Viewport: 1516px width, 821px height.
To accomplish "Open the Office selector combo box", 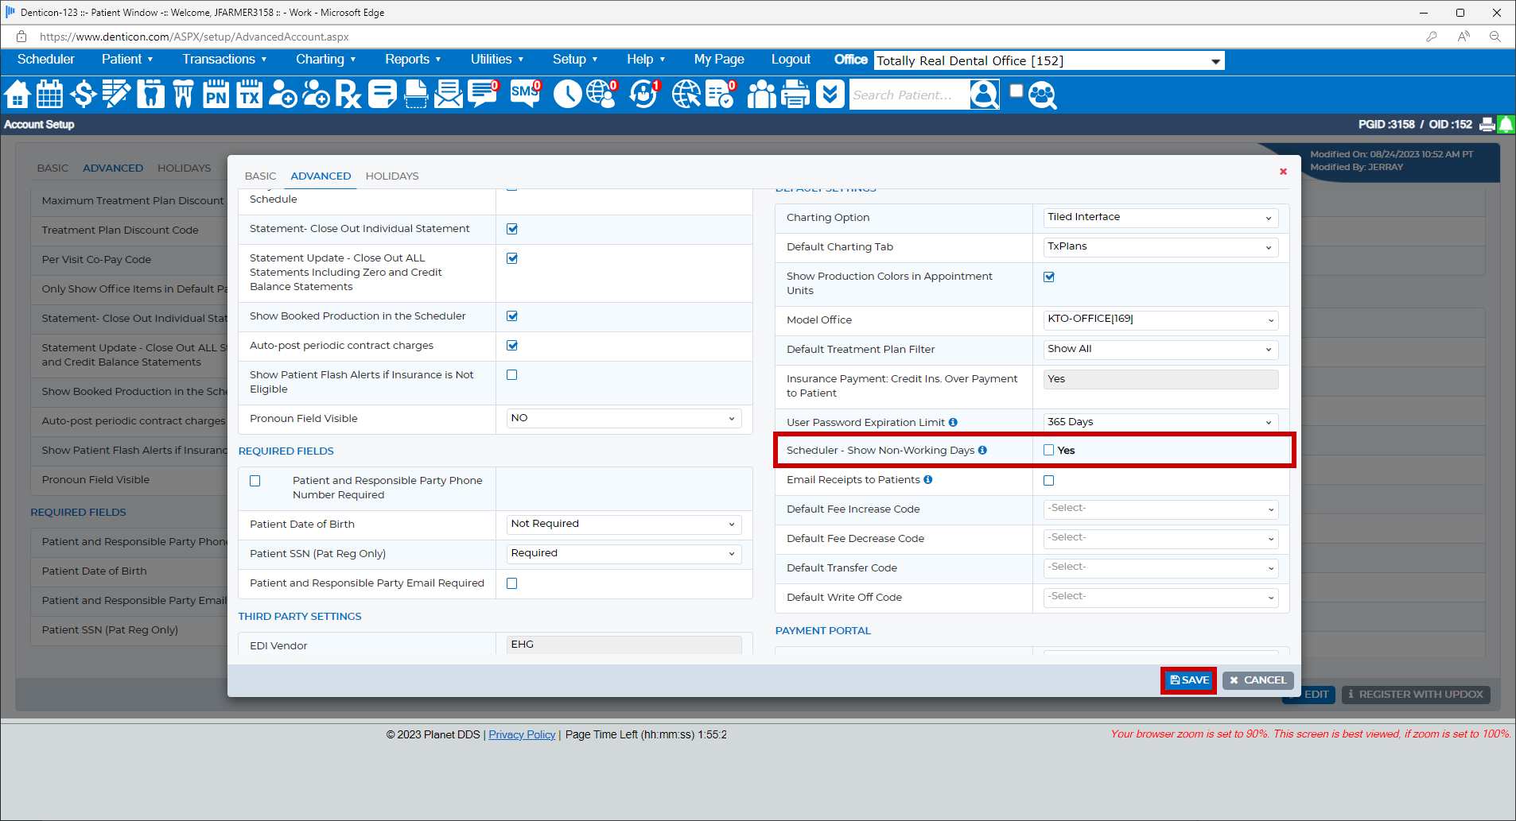I will click(x=1049, y=60).
